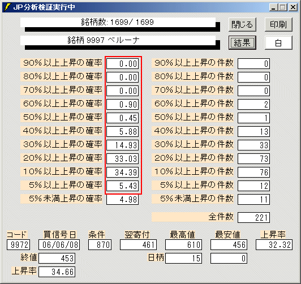Screen dimensions: 301x284
Task: Select the 20%以上上昇の確率 field showing 33.03
Action: click(x=122, y=159)
